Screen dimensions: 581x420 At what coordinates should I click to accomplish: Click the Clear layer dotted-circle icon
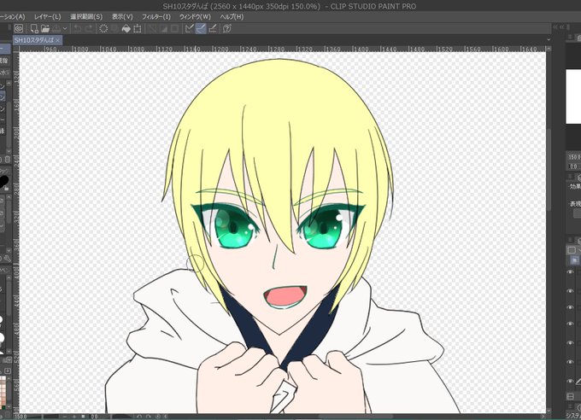click(x=103, y=28)
